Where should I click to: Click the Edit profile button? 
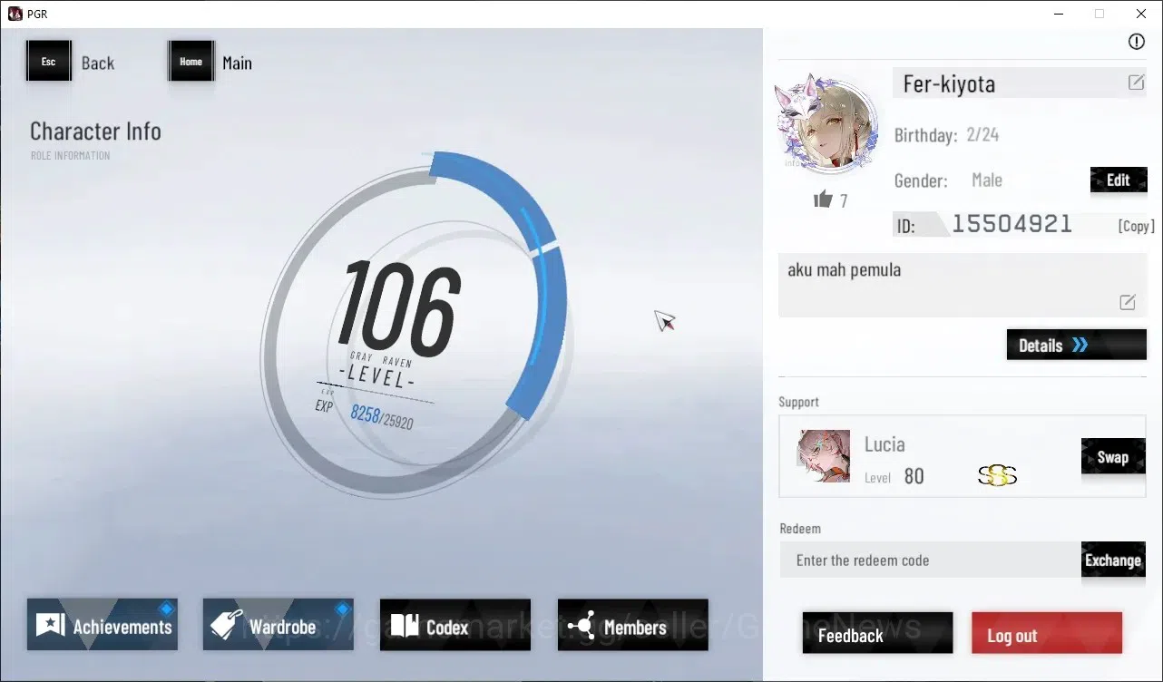coord(1119,180)
